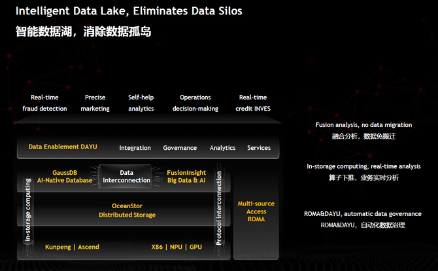Click the GaussDB AI-Native Database block
Image resolution: width=438 pixels, height=271 pixels.
(x=65, y=176)
